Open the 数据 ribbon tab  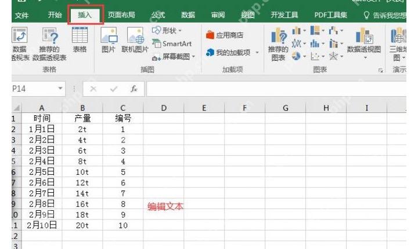(188, 14)
